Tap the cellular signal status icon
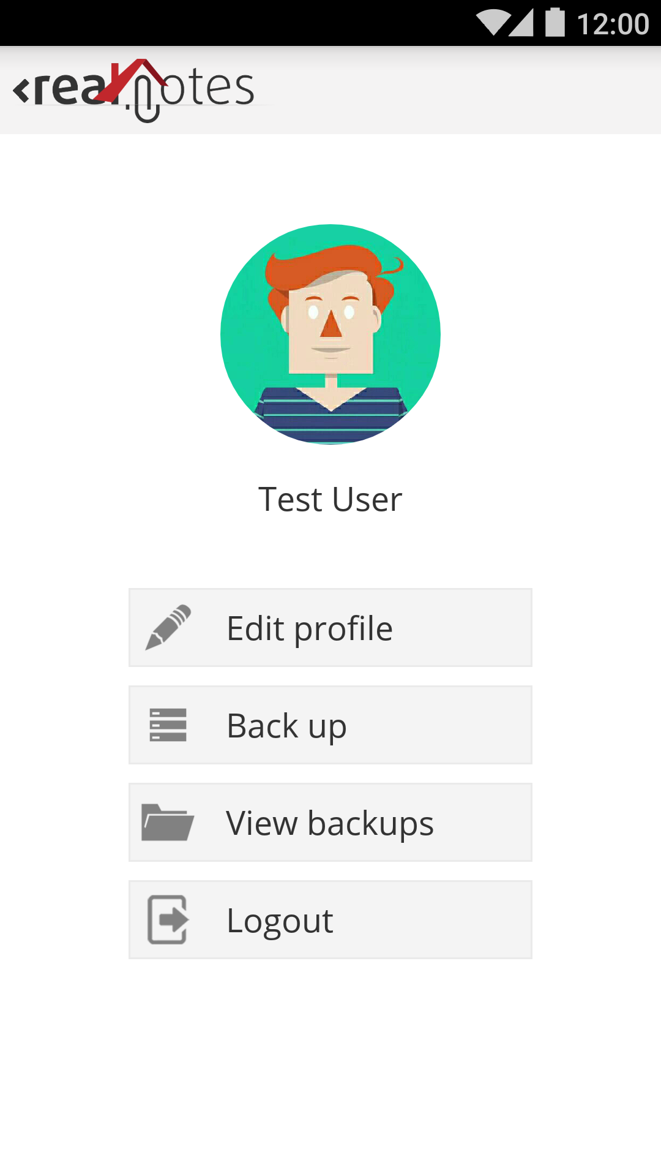Viewport: 661px width, 1176px height. click(521, 23)
